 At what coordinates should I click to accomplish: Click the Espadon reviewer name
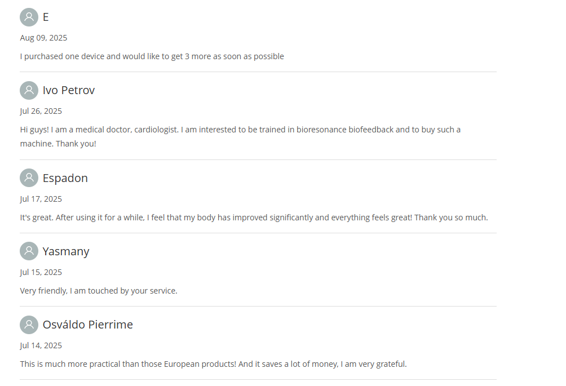coord(65,178)
